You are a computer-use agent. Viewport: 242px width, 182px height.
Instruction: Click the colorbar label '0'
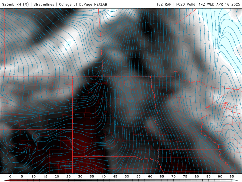pos(10,177)
